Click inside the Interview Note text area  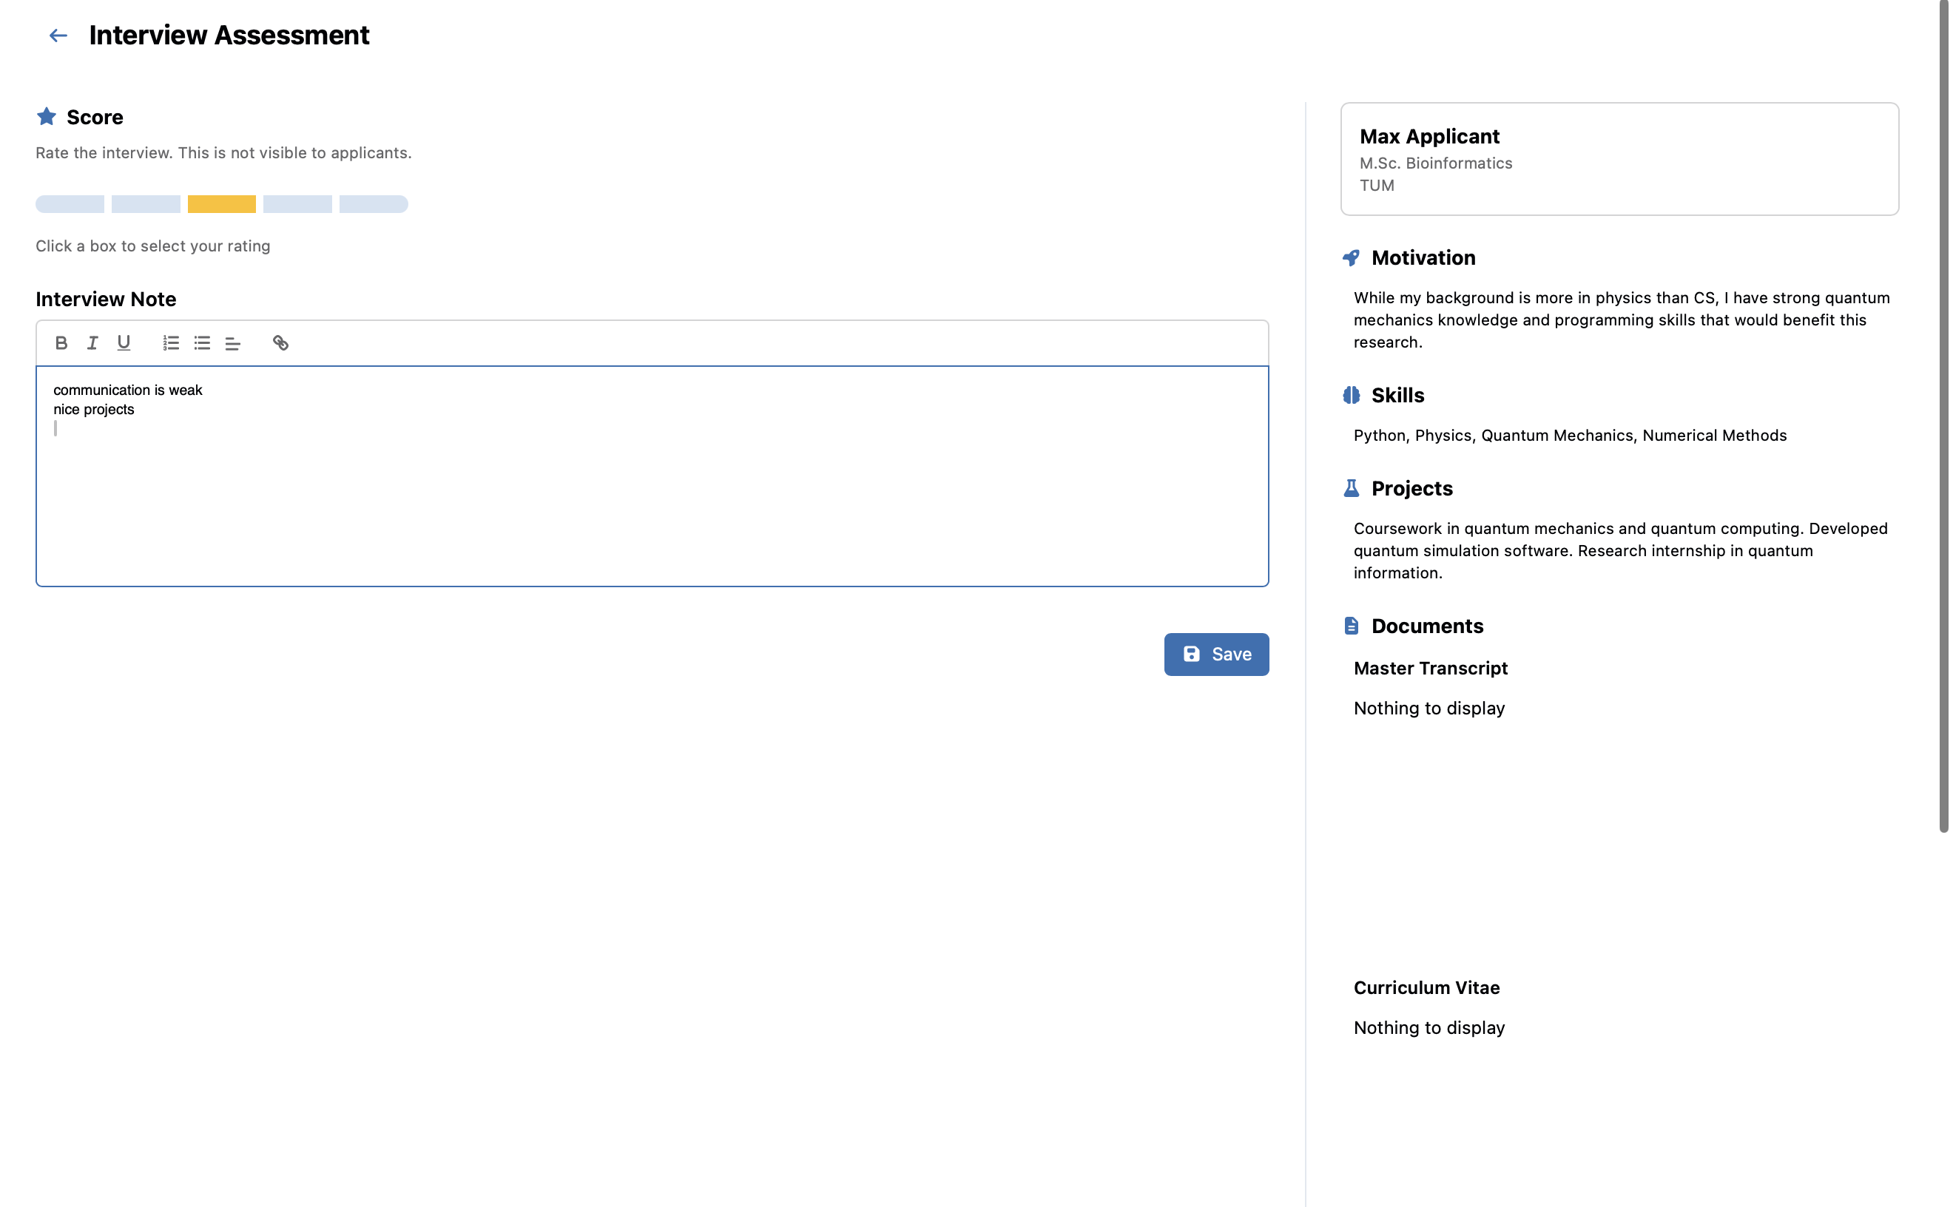pyautogui.click(x=652, y=475)
